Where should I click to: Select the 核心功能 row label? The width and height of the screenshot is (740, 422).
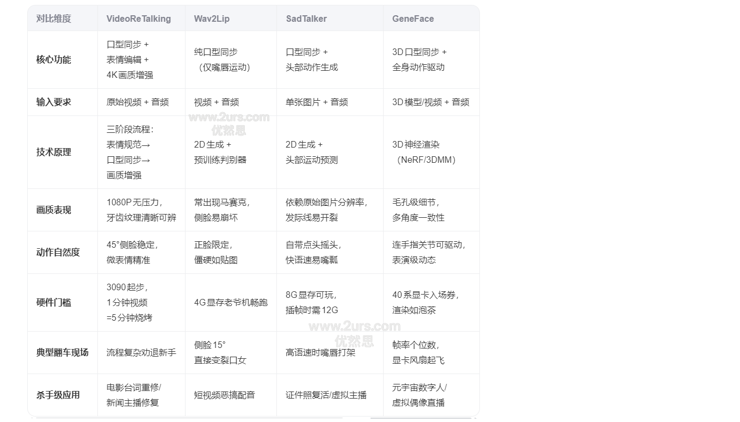[x=63, y=60]
